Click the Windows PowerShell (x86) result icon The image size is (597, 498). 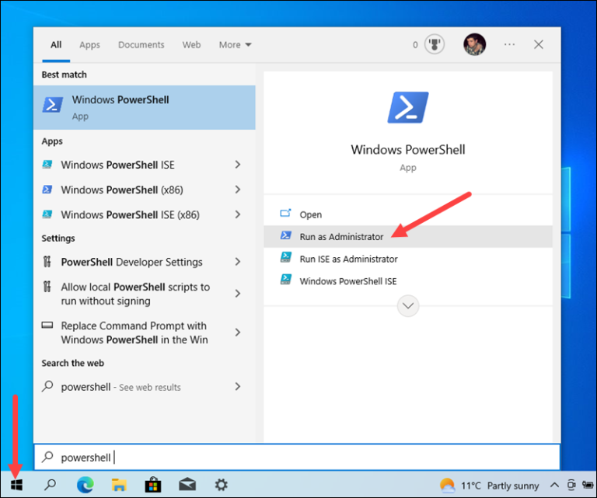(x=47, y=190)
